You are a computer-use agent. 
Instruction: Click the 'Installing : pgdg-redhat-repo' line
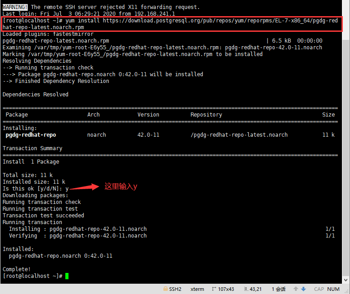[x=78, y=229]
